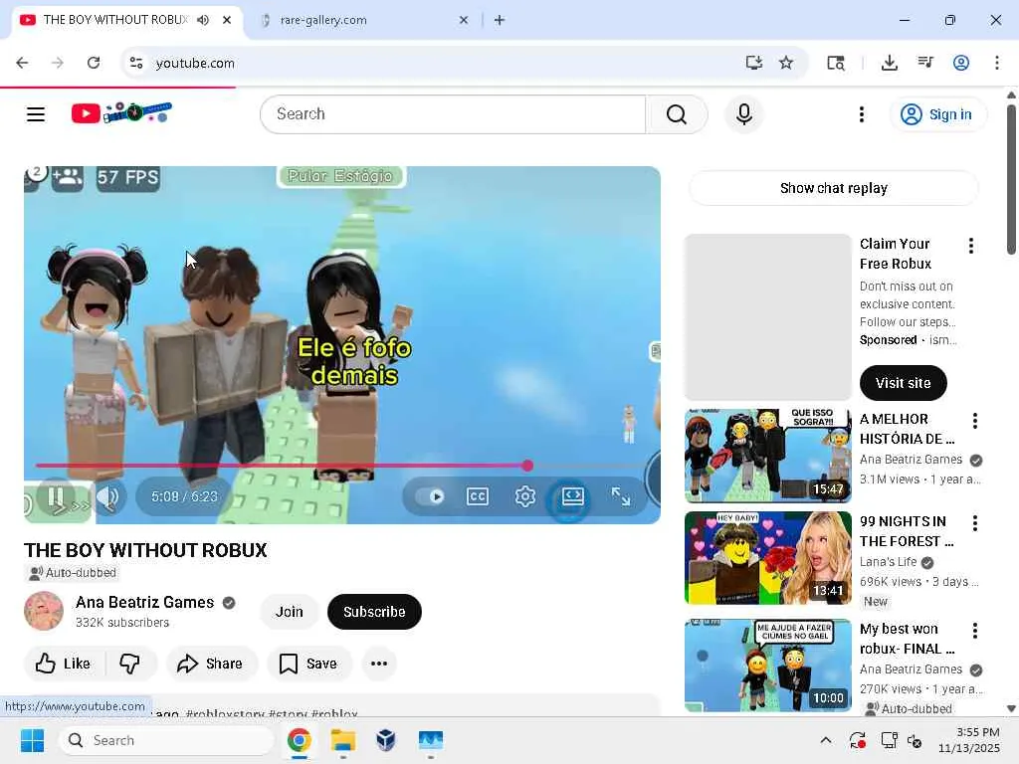Click the taskbar Search box
The width and height of the screenshot is (1019, 764).
tap(166, 740)
